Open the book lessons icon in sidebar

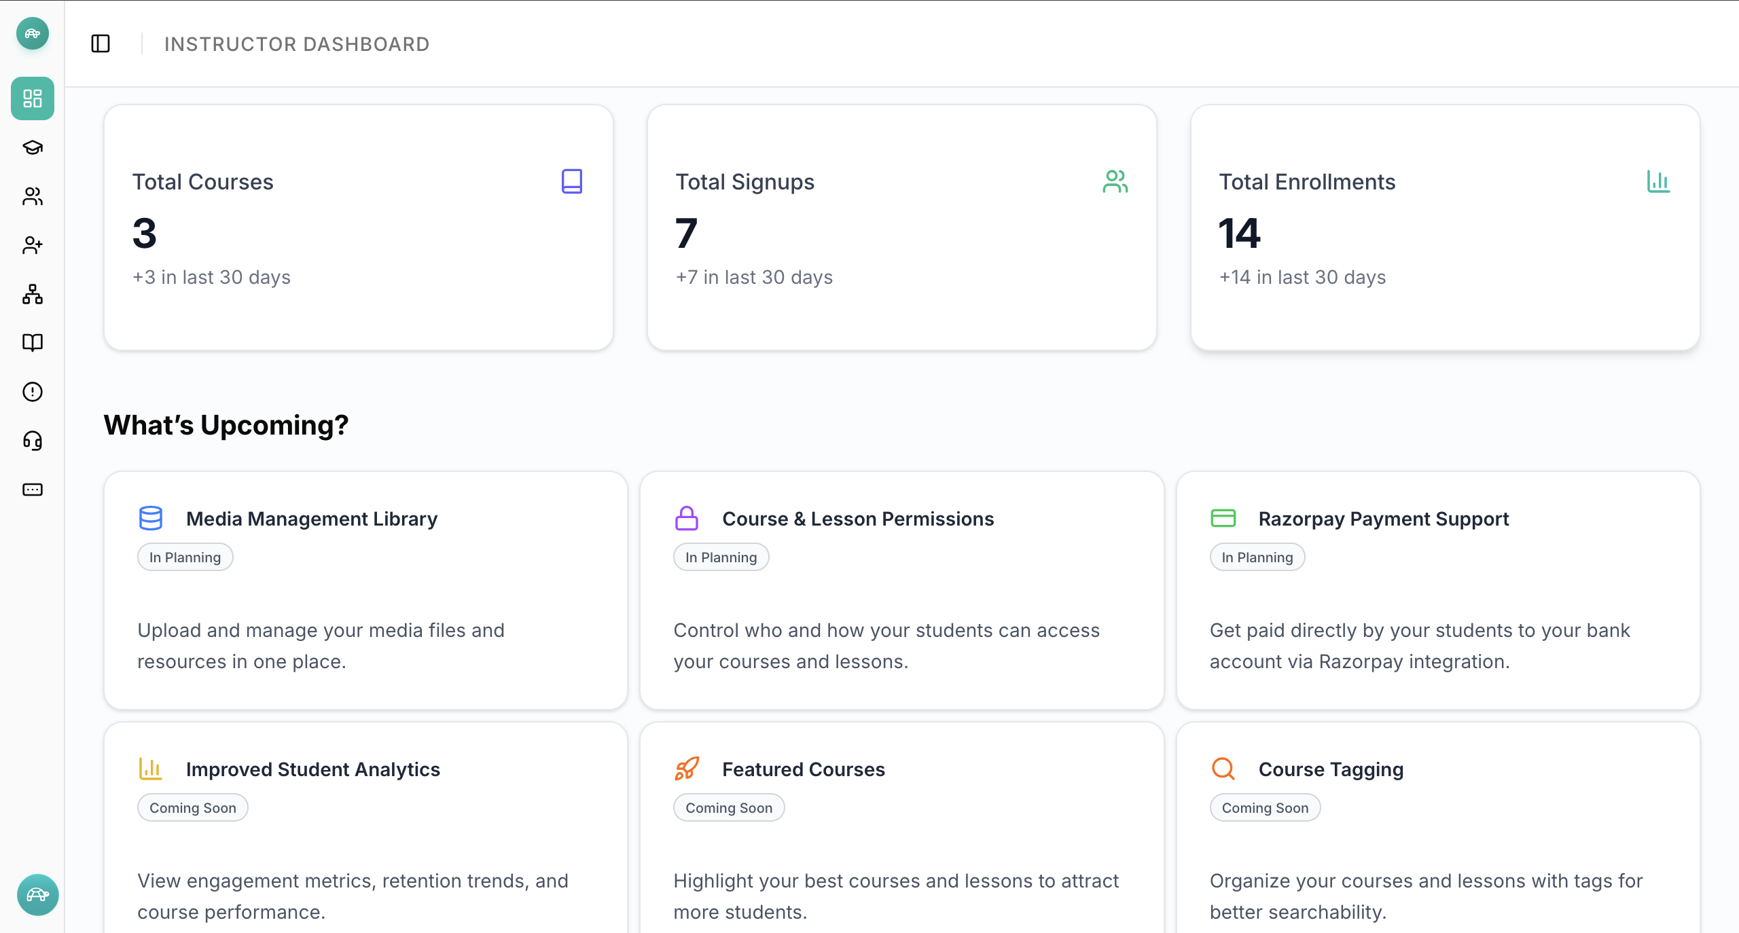coord(32,343)
